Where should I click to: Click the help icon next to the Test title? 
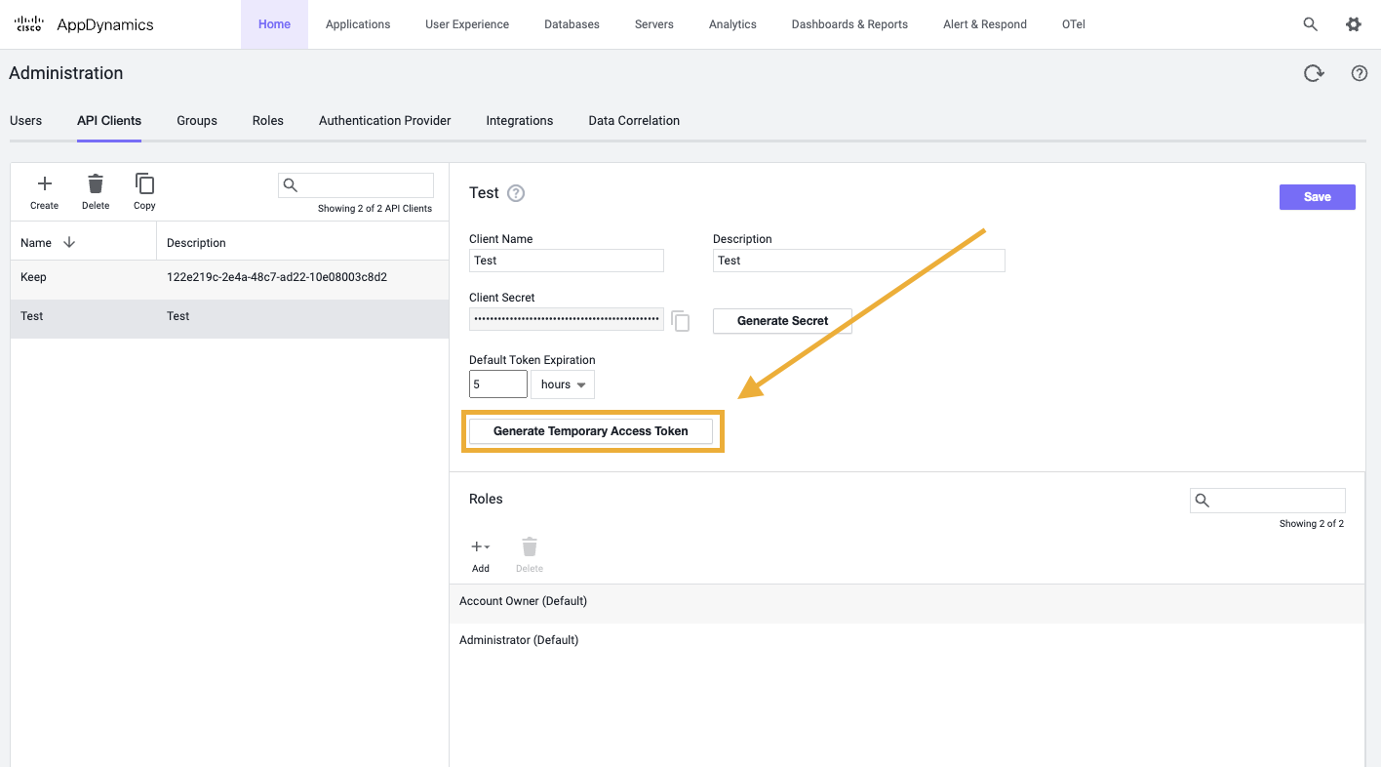pyautogui.click(x=516, y=193)
